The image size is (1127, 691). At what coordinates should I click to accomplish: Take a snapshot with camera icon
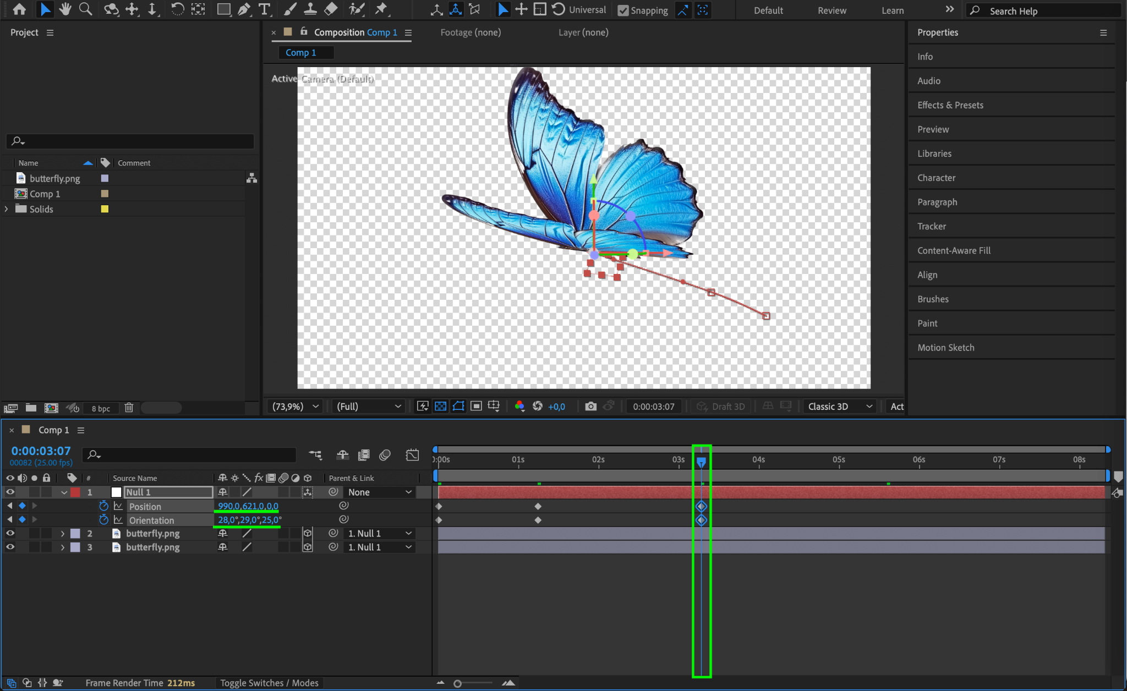coord(590,406)
